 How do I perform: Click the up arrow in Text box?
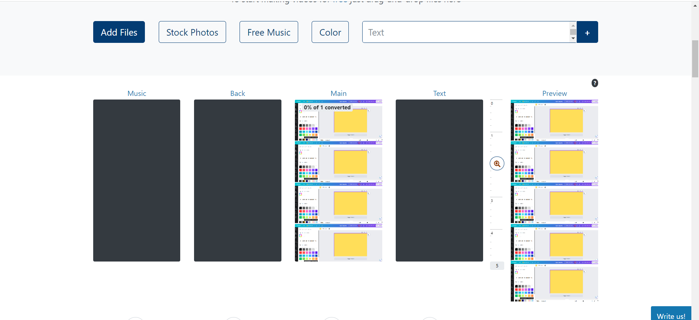573,25
